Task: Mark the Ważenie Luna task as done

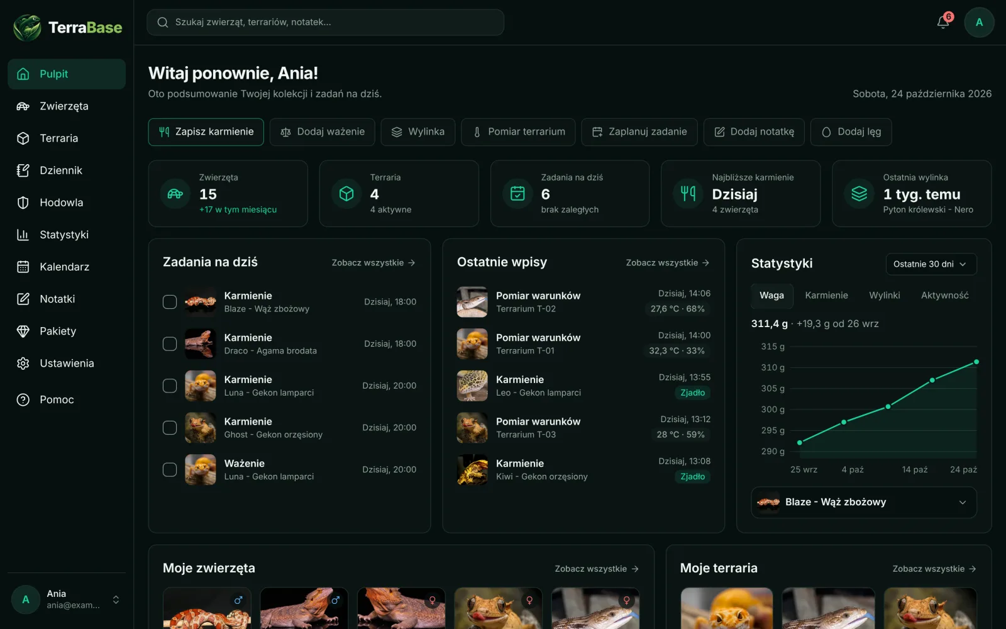Action: click(170, 470)
